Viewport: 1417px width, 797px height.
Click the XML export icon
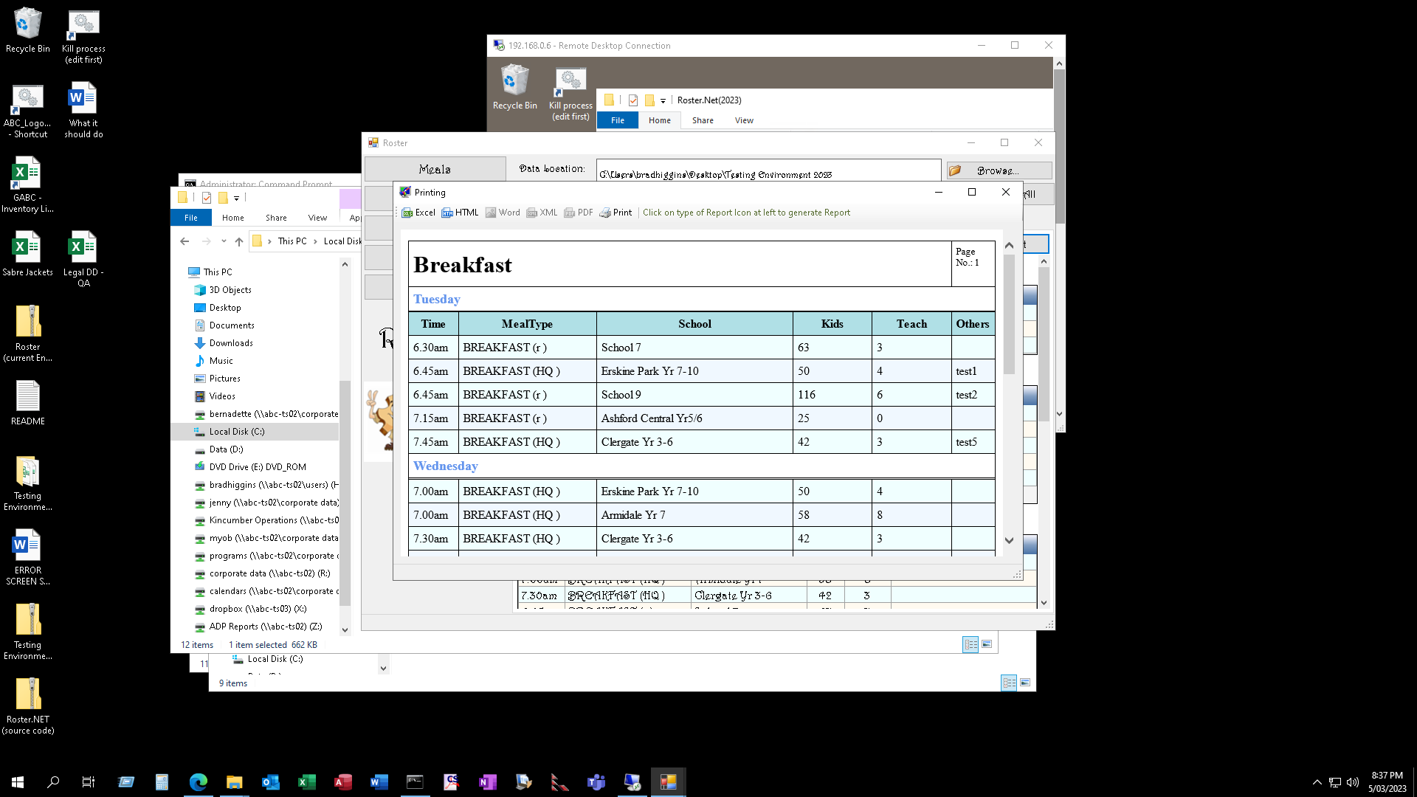pyautogui.click(x=542, y=213)
